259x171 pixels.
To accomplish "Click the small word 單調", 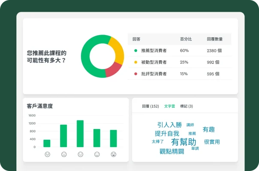I will click(195, 148).
